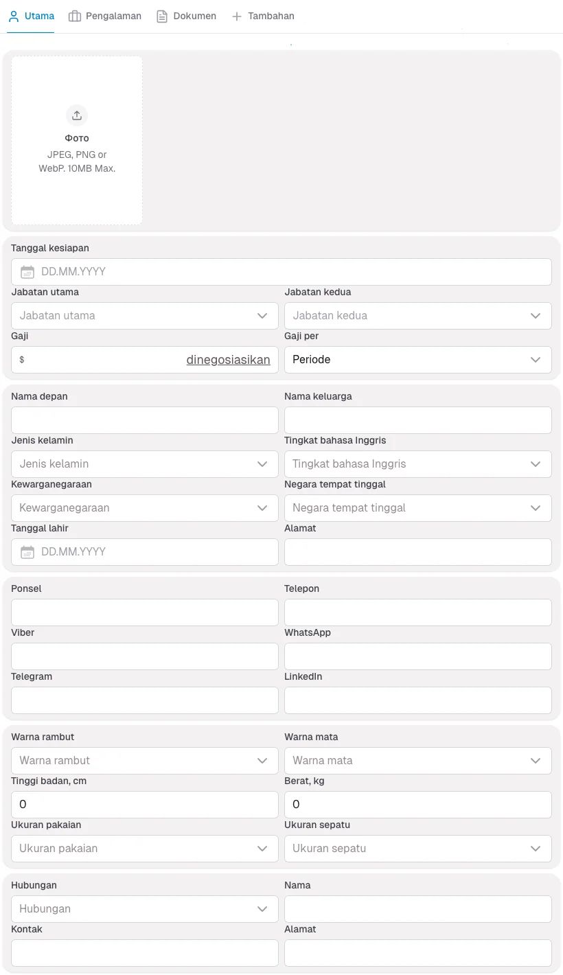563x975 pixels.
Task: Click the WhatsApp input field
Action: coord(417,656)
